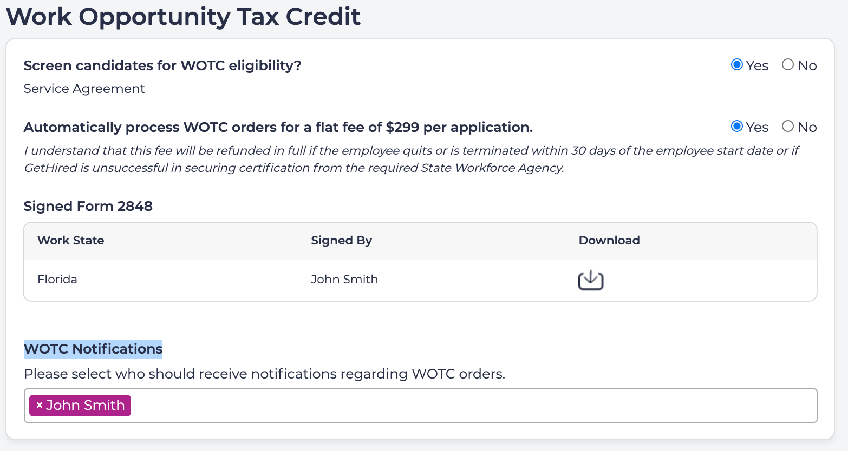This screenshot has height=451, width=848.
Task: Click the Signed By column header
Action: (x=341, y=240)
